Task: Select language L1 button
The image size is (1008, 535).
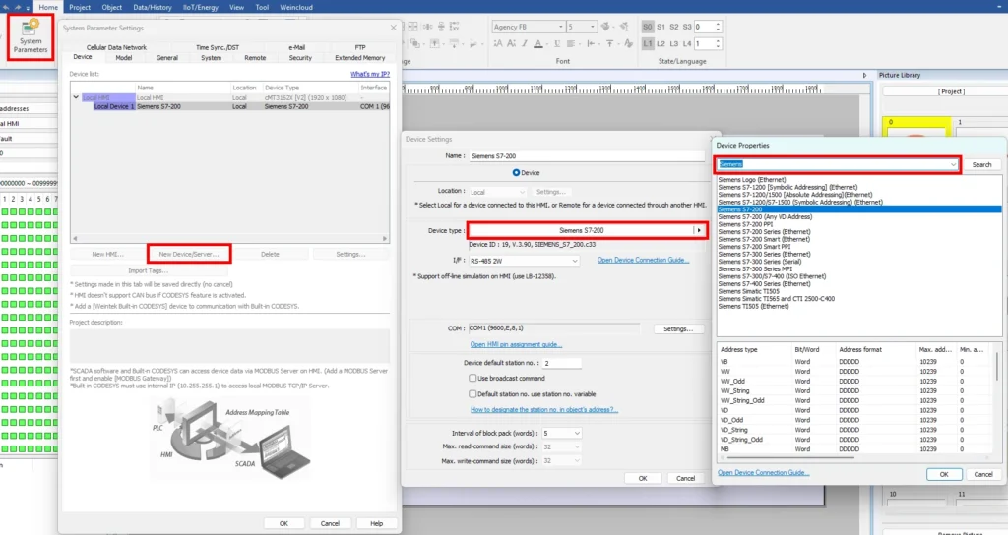Action: 648,44
